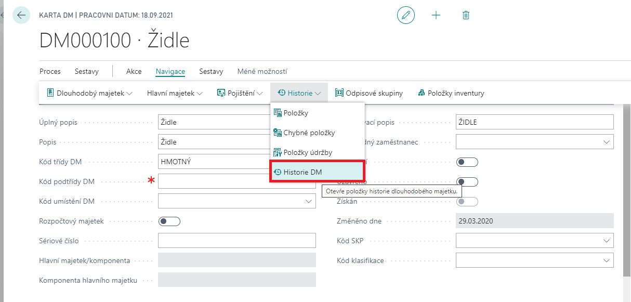
Task: Expand the Dlouhodobý majetek dropdown
Action: click(x=90, y=94)
